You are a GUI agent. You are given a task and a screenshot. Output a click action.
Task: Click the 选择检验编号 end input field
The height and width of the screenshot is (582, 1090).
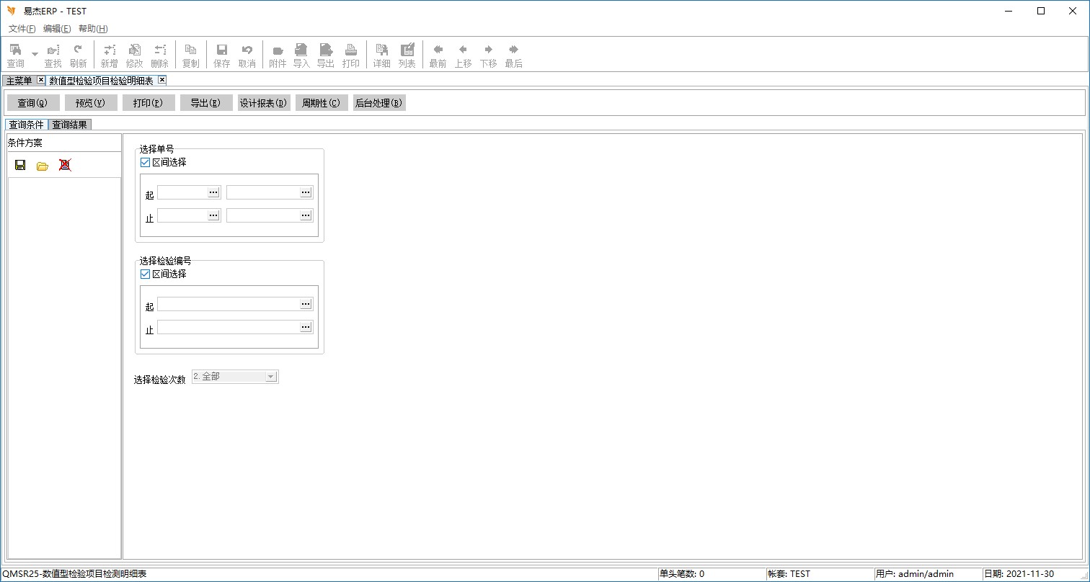[x=228, y=328]
